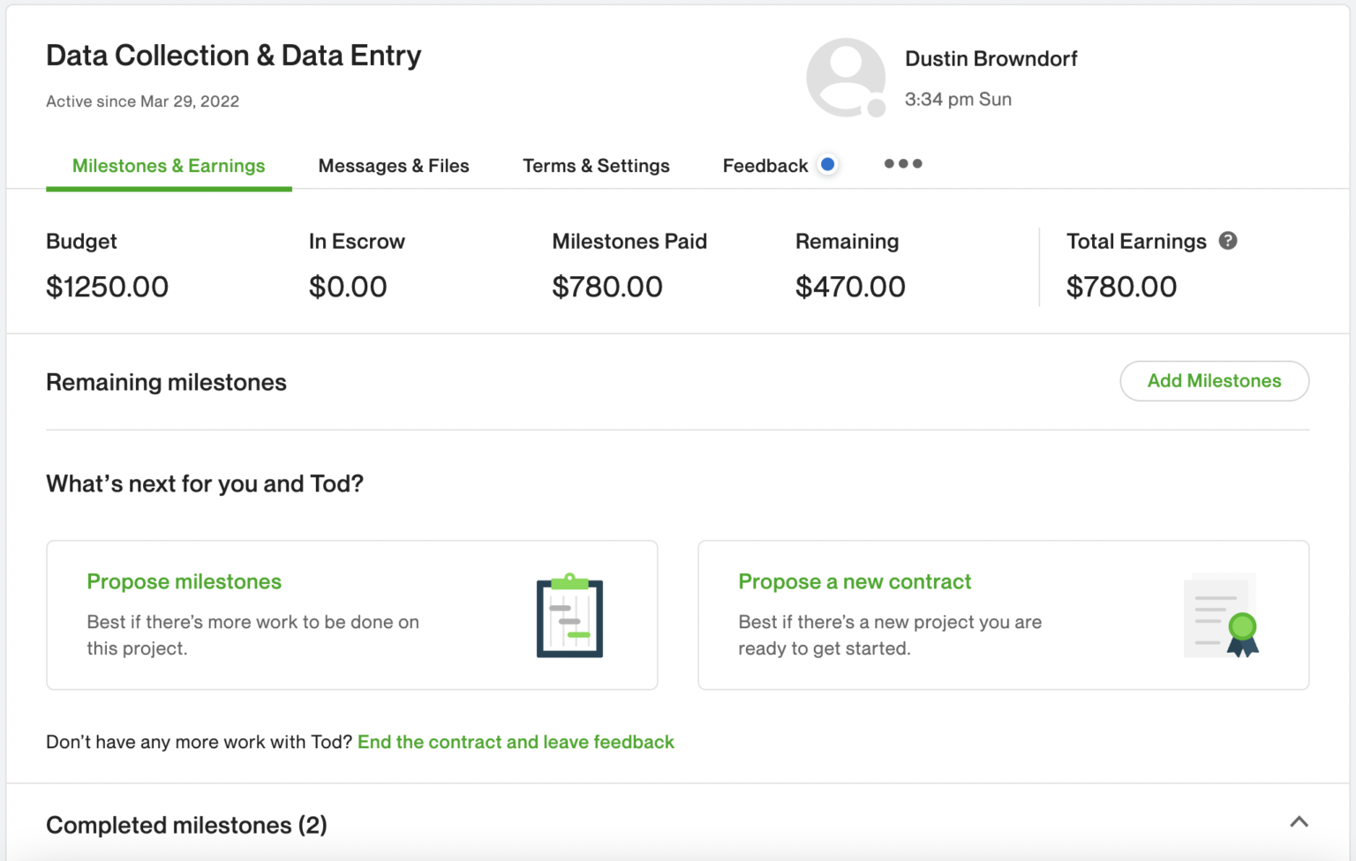Click the certificate ribbon icon in new contract card
This screenshot has height=861, width=1356.
(x=1222, y=616)
